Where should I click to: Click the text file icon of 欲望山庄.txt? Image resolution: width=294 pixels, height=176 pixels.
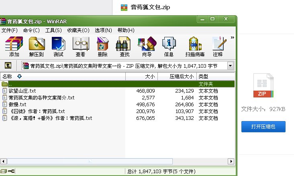pyautogui.click(x=4, y=91)
